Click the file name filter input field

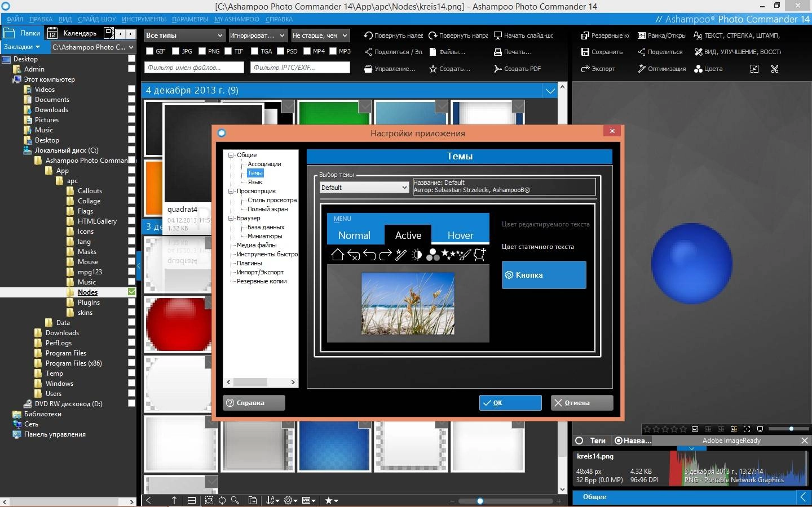[194, 68]
